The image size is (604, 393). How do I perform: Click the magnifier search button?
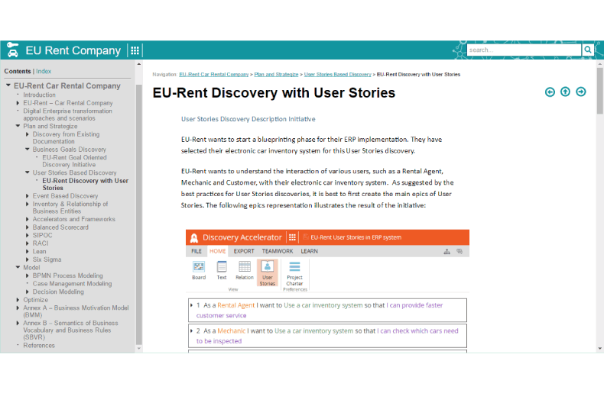(x=587, y=50)
